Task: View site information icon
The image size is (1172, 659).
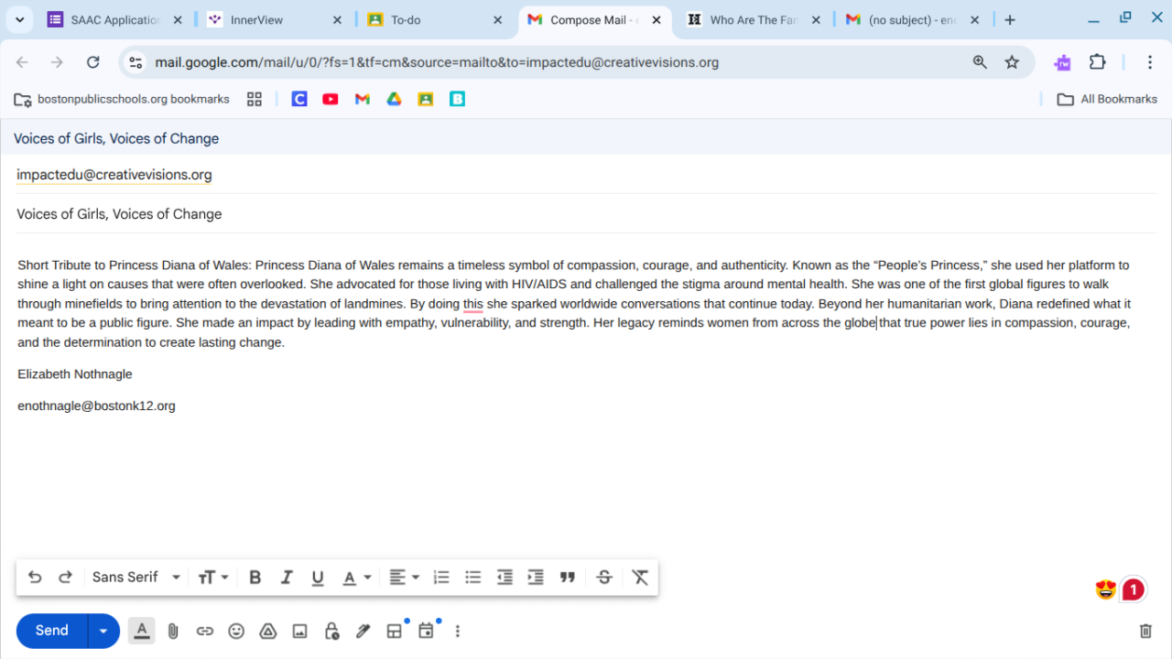Action: (136, 62)
